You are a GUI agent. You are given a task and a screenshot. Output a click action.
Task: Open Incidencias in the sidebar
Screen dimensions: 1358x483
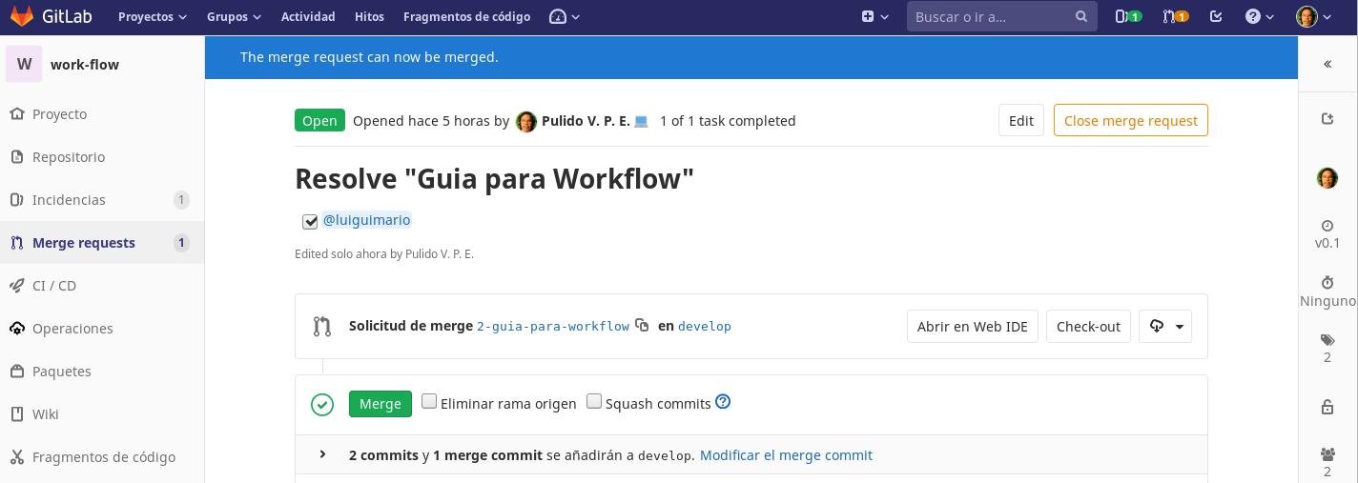tap(102, 199)
